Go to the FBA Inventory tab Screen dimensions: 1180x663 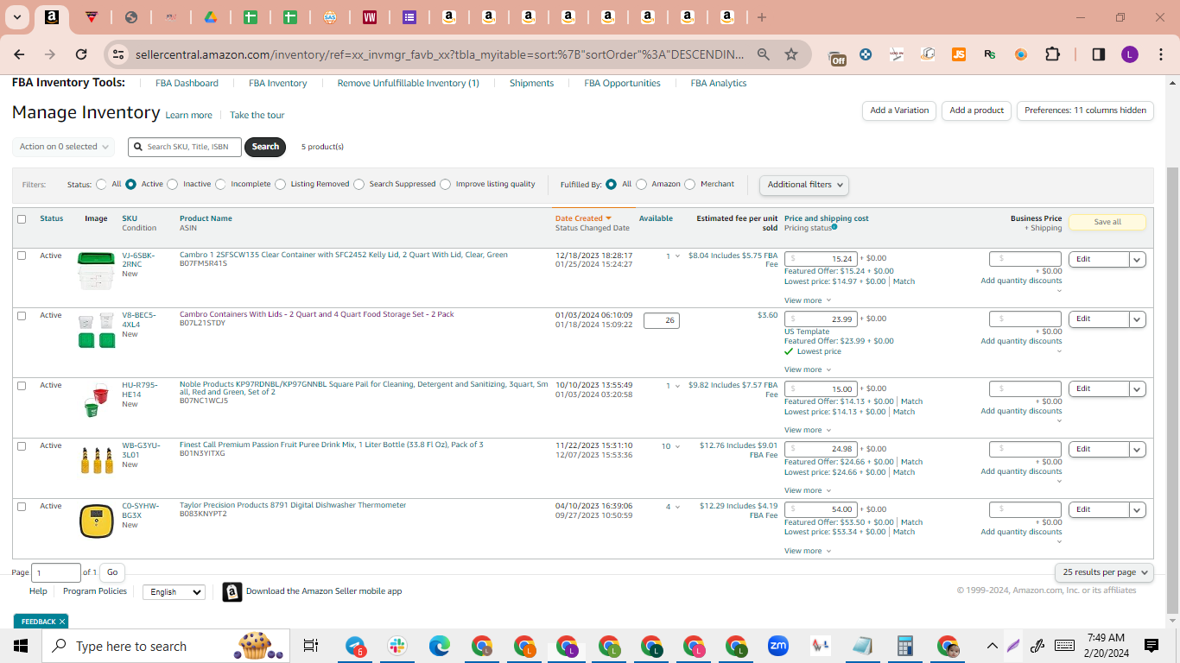tap(278, 83)
